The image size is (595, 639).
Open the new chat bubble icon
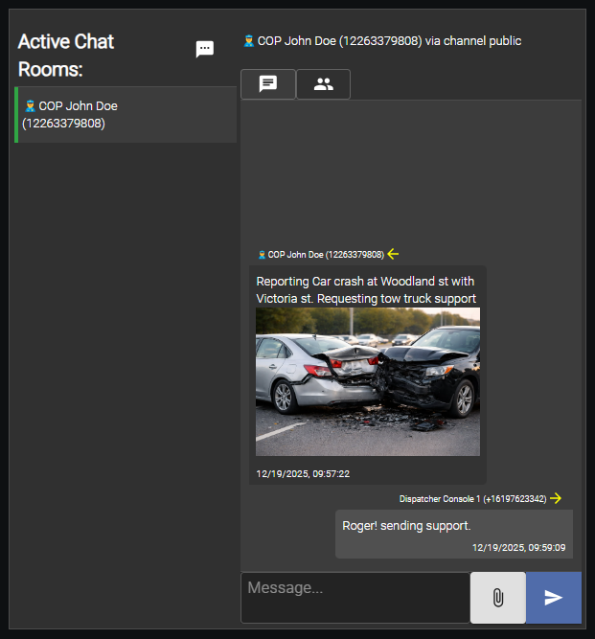[x=205, y=50]
